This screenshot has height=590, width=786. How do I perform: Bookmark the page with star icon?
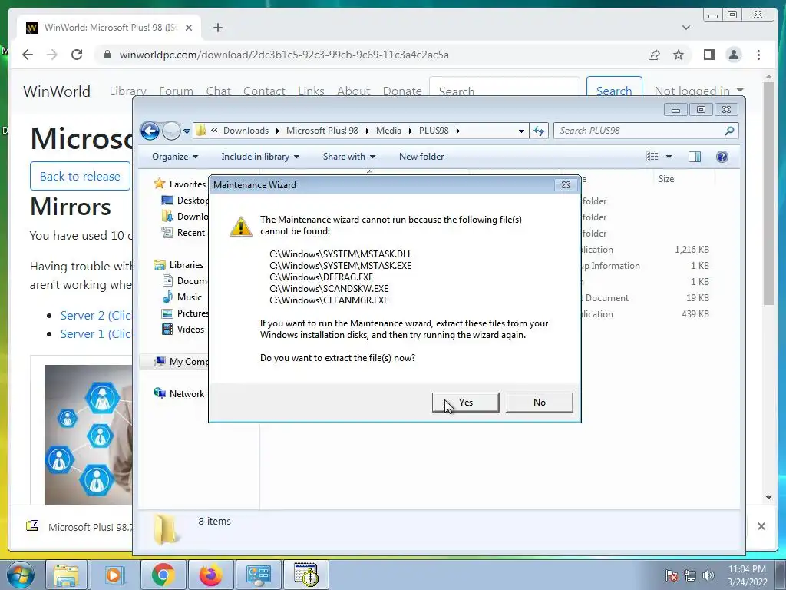[x=679, y=55]
